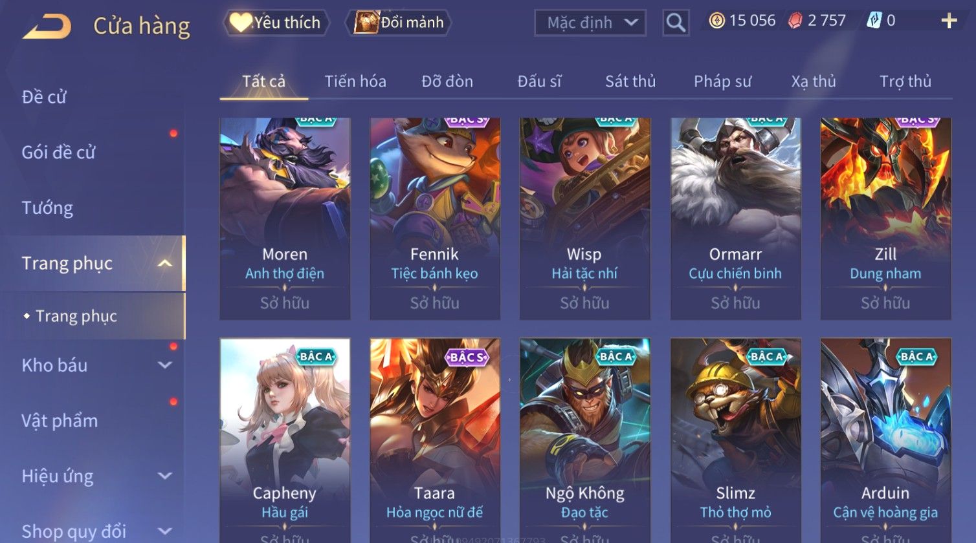The image size is (976, 543).
Task: Open Yêu thích heart favorites
Action: tap(276, 23)
